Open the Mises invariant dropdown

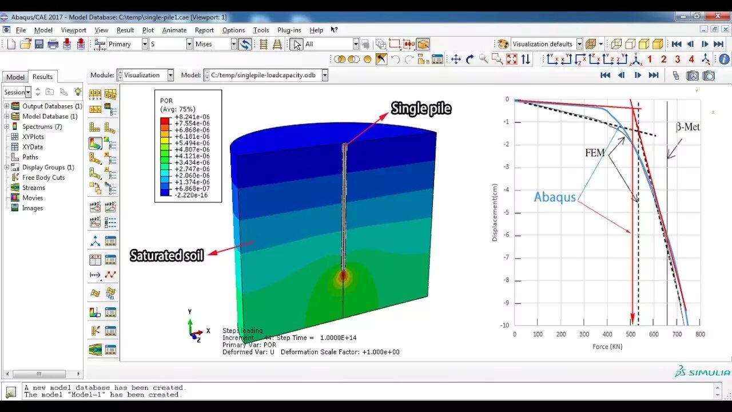click(233, 44)
